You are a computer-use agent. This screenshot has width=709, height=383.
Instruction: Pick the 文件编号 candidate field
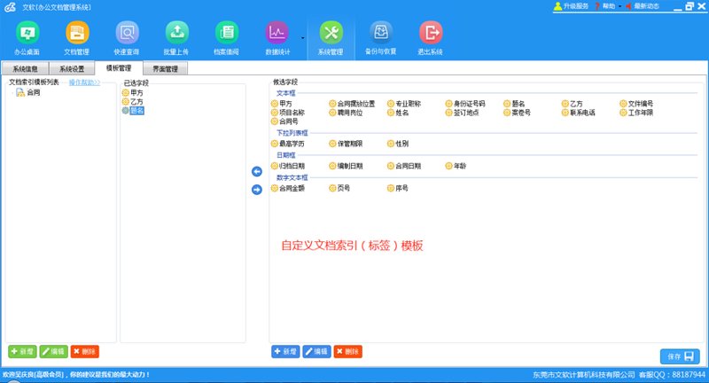point(636,104)
